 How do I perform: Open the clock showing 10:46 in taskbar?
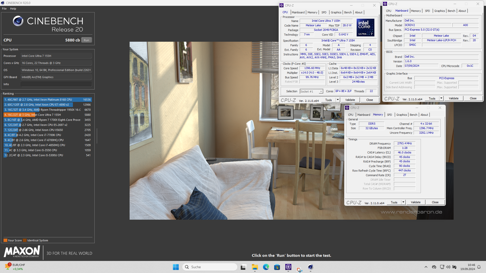(x=468, y=267)
